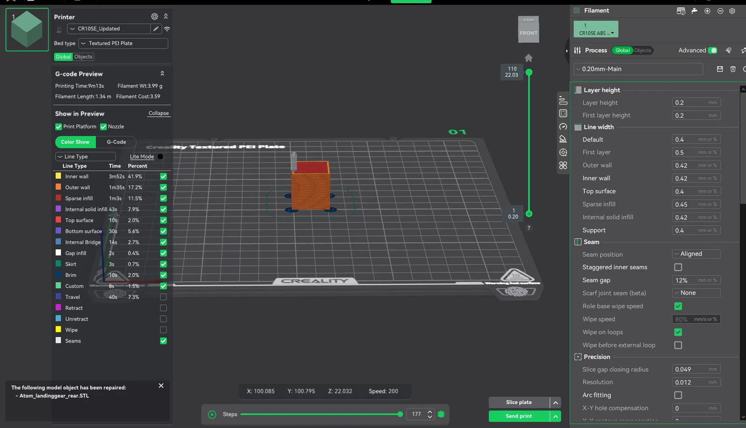The width and height of the screenshot is (746, 428).
Task: Open the 0.20mm-Main process preset dropdown
Action: pyautogui.click(x=638, y=69)
